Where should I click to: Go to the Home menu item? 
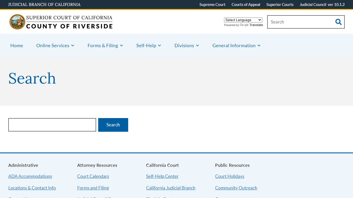(17, 45)
